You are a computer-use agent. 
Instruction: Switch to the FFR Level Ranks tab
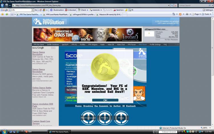pyautogui.click(x=56, y=15)
